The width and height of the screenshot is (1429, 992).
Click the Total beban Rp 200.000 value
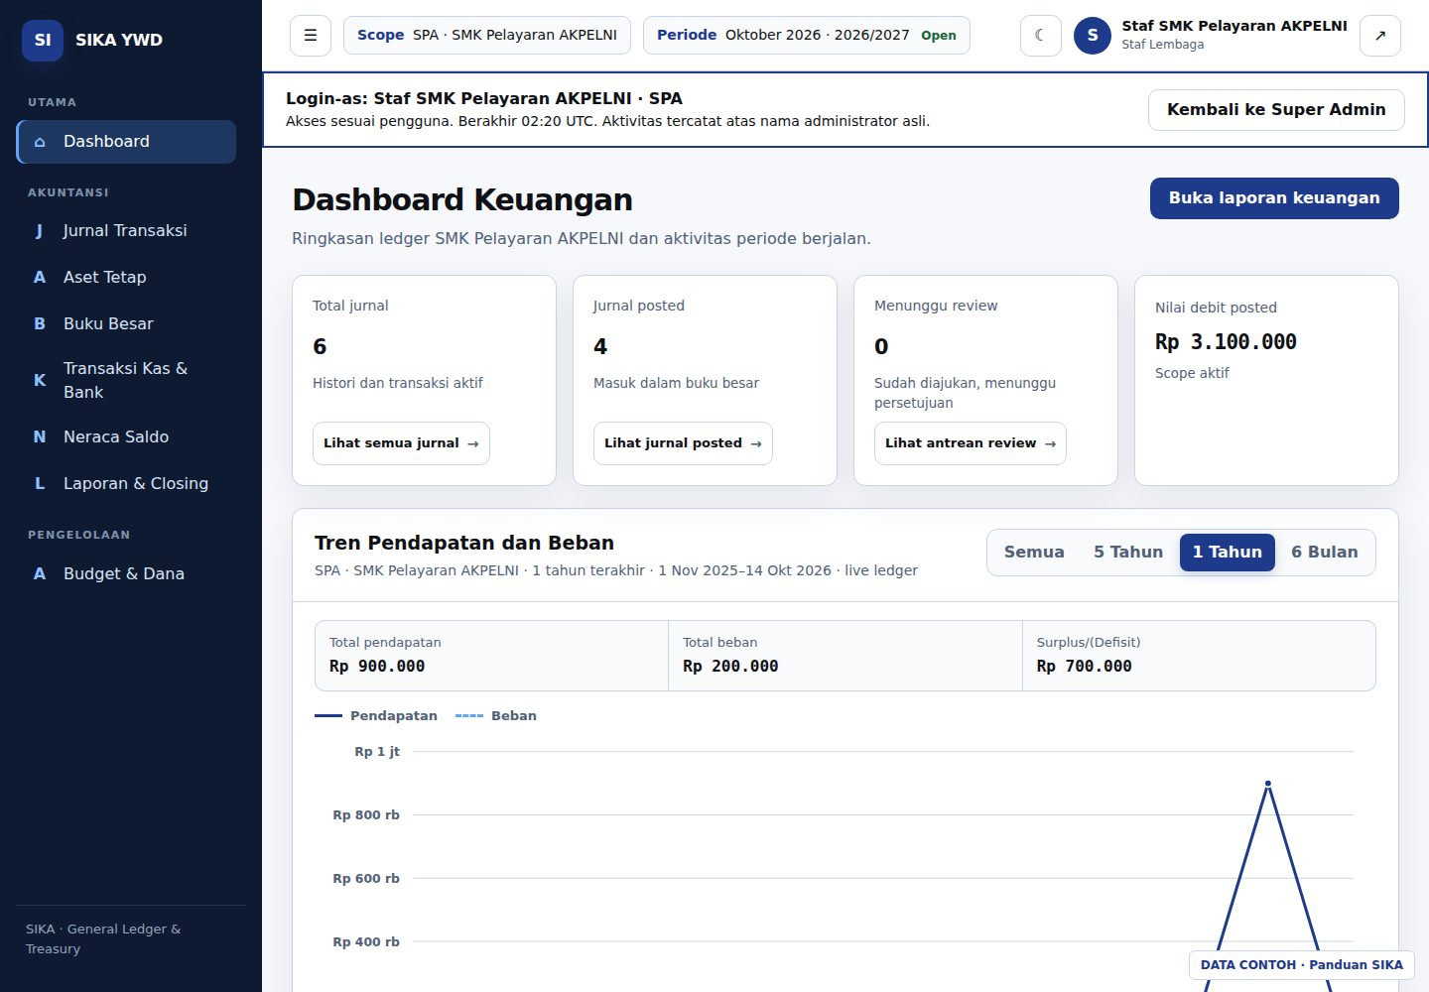pos(730,667)
